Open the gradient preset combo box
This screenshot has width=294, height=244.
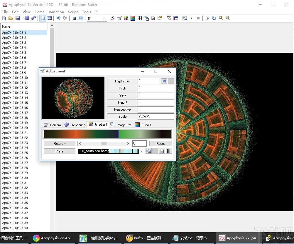tap(111, 151)
